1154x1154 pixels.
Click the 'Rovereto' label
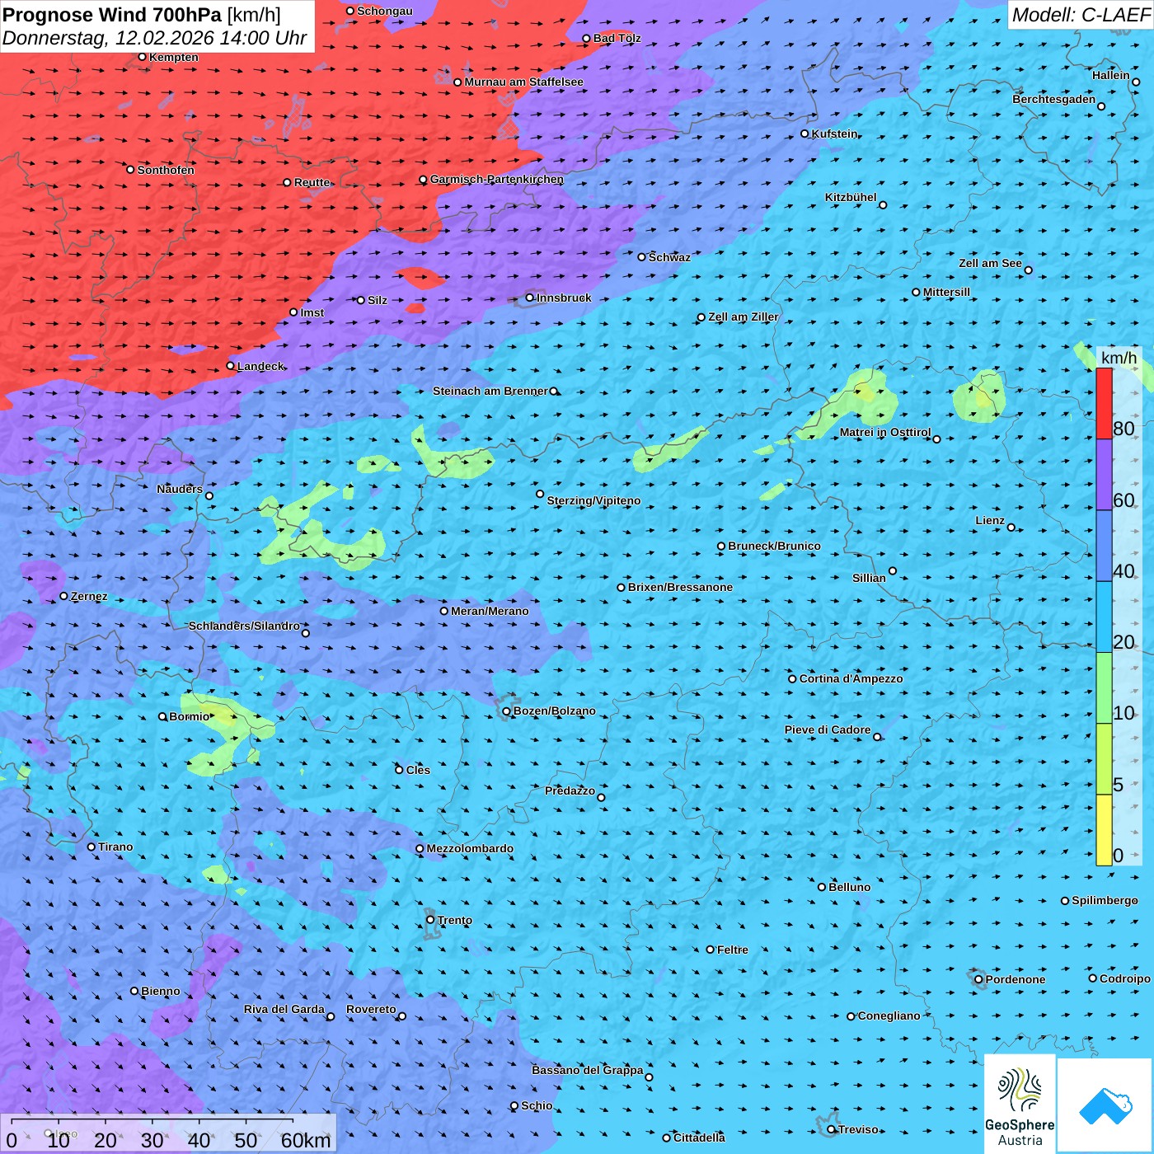[371, 1009]
